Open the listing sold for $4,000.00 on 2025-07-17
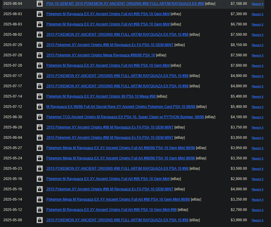 click(117, 76)
